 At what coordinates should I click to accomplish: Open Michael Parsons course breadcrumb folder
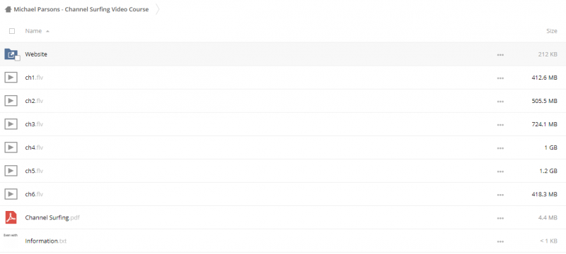(81, 10)
